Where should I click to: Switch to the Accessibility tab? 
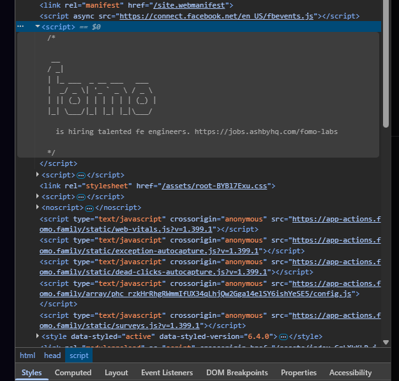tap(350, 373)
